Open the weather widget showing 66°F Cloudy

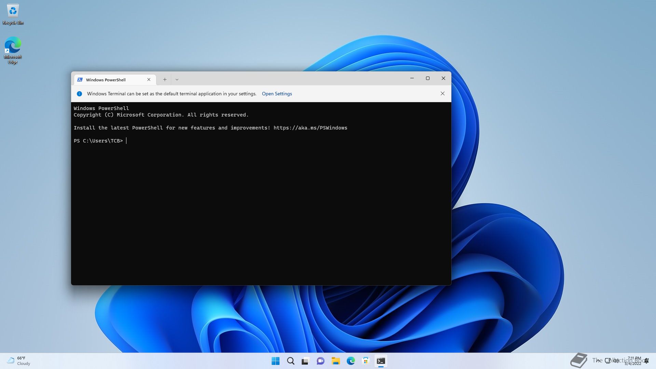point(19,361)
